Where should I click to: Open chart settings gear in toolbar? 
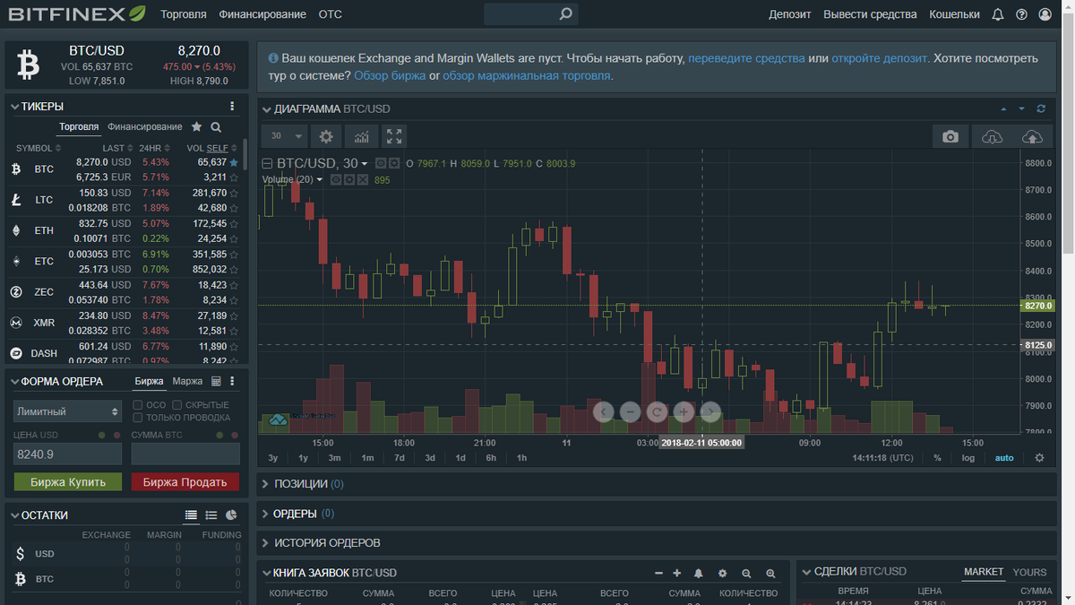(x=326, y=136)
